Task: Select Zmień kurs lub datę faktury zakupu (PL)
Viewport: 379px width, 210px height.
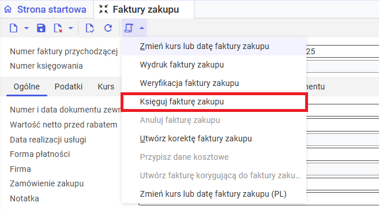Action: click(214, 194)
